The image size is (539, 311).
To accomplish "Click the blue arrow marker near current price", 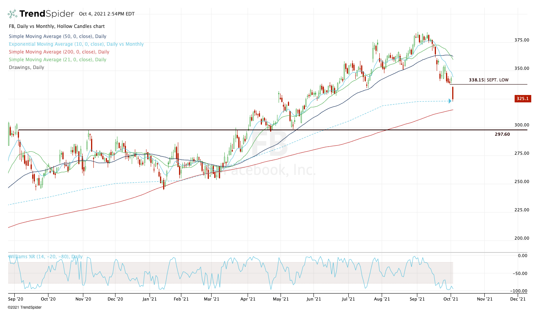I will coord(450,101).
